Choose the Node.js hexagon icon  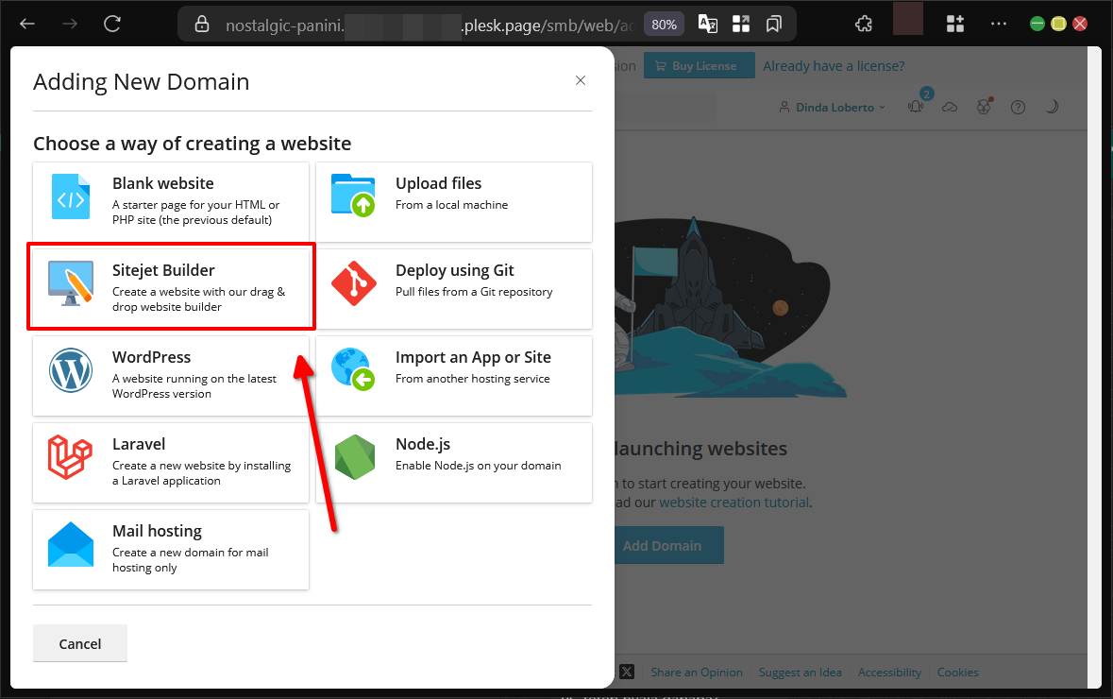click(354, 457)
